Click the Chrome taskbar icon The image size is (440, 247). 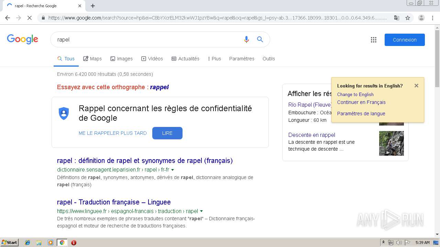click(x=62, y=243)
